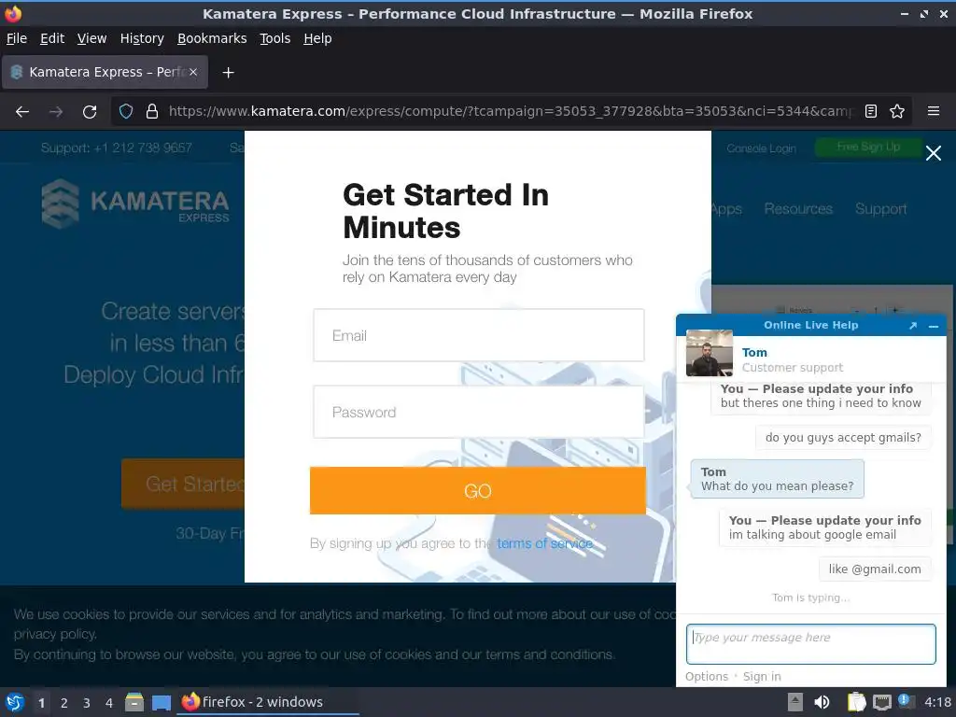Image resolution: width=956 pixels, height=717 pixels.
Task: Open chat Options link
Action: coord(707,677)
